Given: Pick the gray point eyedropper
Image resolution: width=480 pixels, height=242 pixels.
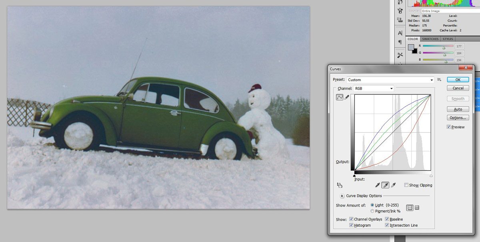Looking at the screenshot, I should pos(385,185).
